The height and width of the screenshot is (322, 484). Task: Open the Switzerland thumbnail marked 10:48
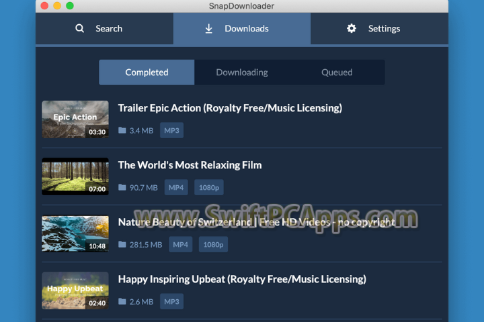75,233
